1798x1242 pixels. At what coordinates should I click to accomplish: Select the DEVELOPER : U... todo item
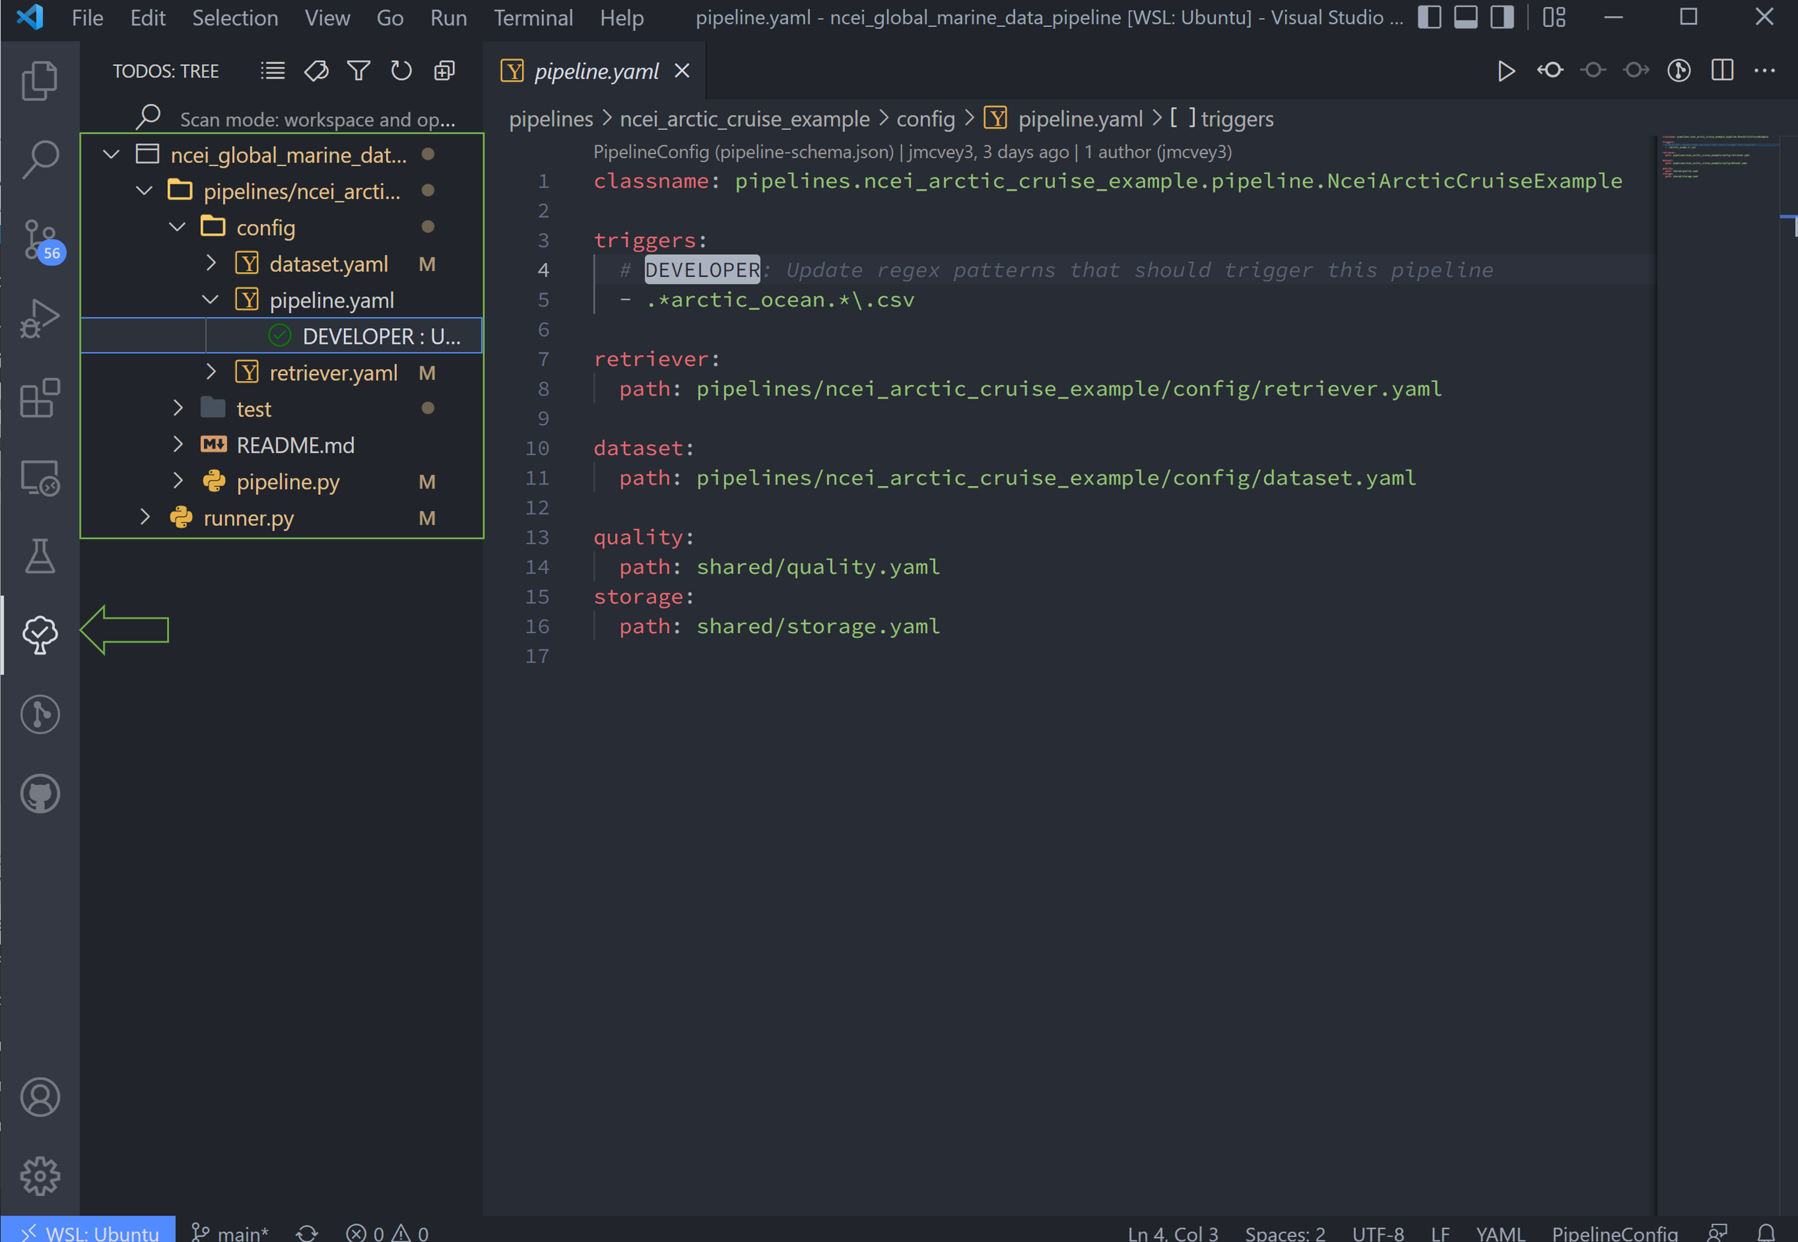[282, 335]
